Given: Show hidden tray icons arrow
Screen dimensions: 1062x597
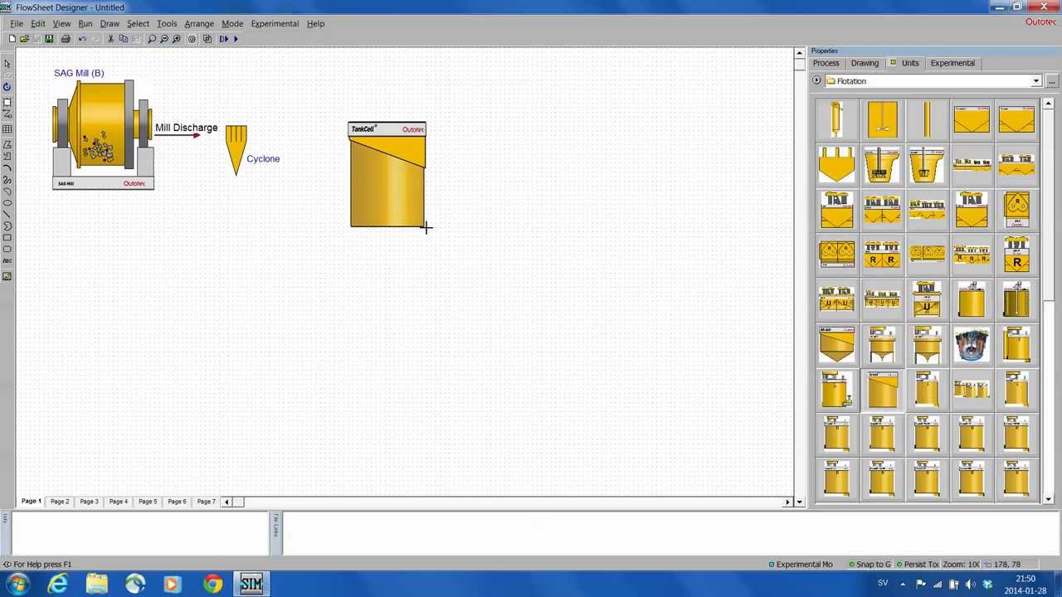Looking at the screenshot, I should (x=903, y=585).
